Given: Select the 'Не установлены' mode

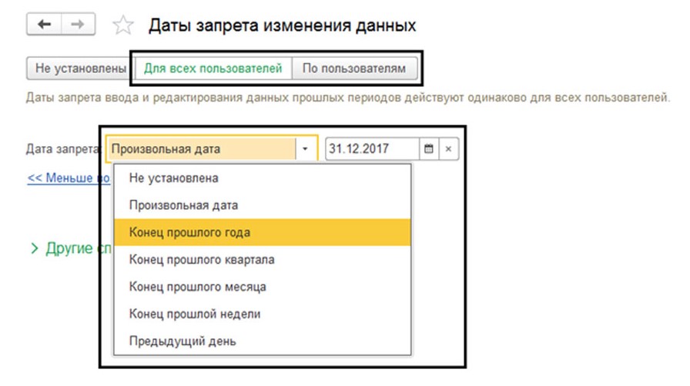Looking at the screenshot, I should click(x=80, y=68).
